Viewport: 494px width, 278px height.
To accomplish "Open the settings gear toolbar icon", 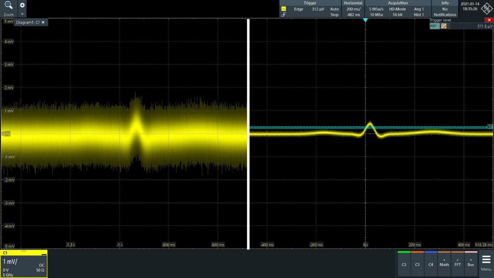I will click(23, 4).
